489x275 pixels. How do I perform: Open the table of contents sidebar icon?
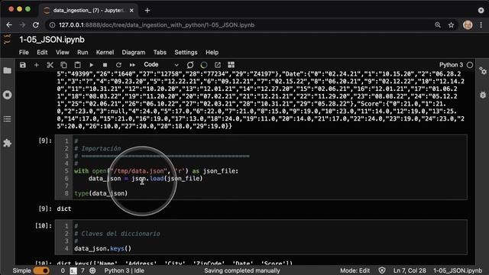[x=7, y=119]
